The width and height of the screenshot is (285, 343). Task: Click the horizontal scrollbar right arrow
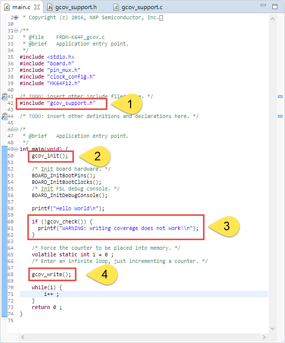click(264, 337)
